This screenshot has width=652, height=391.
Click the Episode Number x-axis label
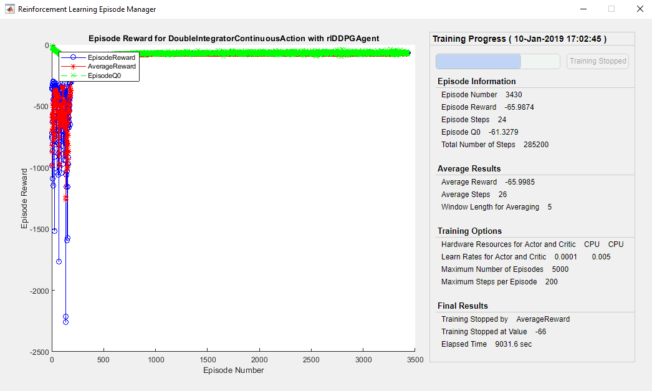point(233,370)
